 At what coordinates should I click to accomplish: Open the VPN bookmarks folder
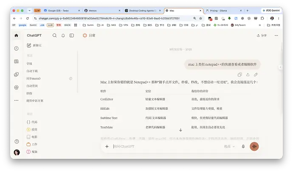[124, 25]
